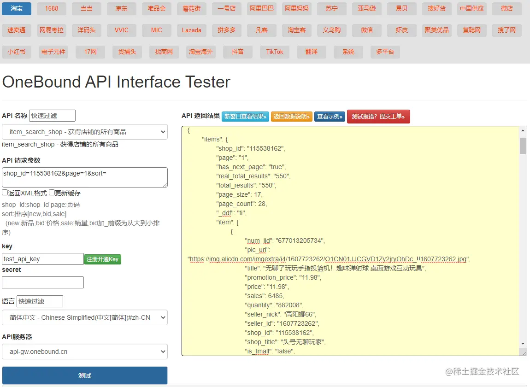Open the 唯品会 tab
The image size is (530, 387).
tap(157, 8)
